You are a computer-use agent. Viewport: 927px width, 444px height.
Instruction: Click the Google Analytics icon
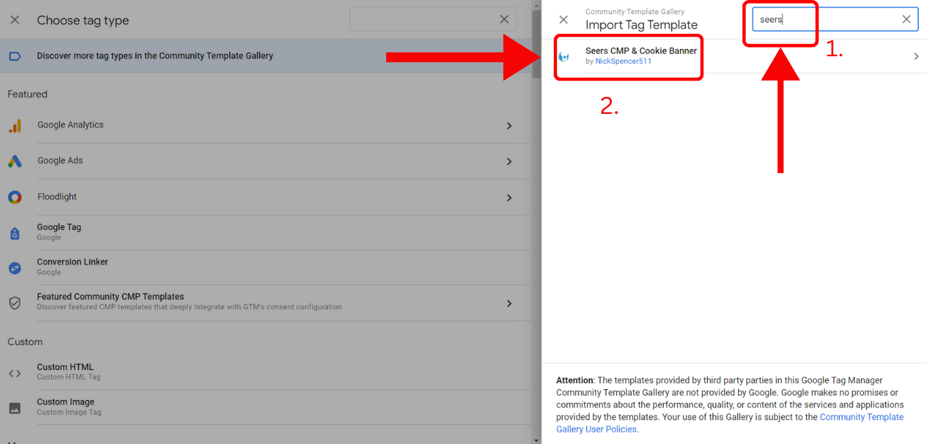[15, 125]
